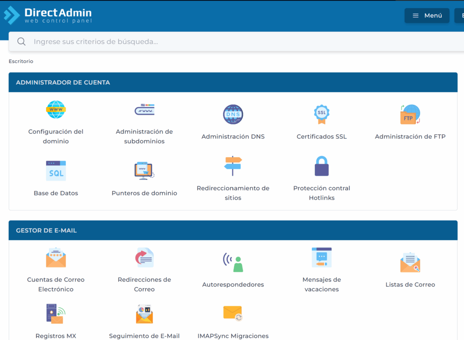This screenshot has width=464, height=340.
Task: Open Seguimiento de E-Mail icon
Action: pyautogui.click(x=144, y=314)
